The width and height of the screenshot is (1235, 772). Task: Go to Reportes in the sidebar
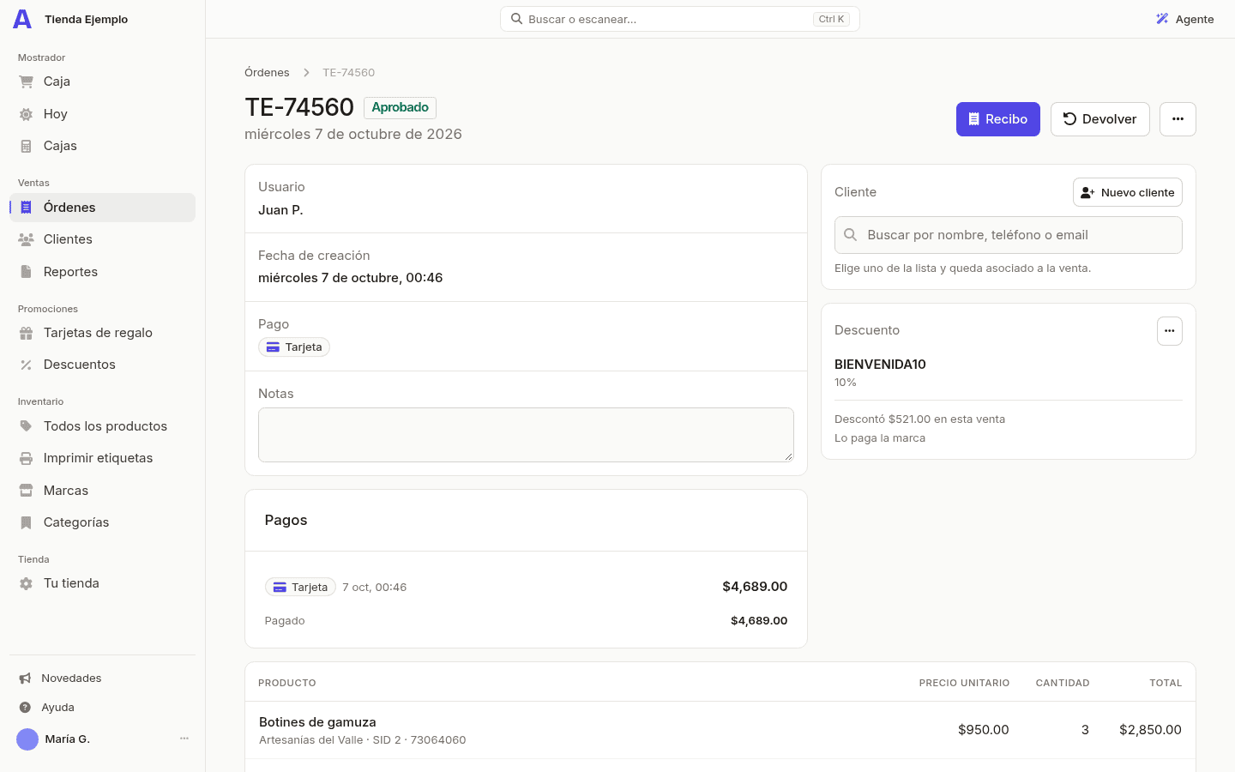[x=103, y=272]
